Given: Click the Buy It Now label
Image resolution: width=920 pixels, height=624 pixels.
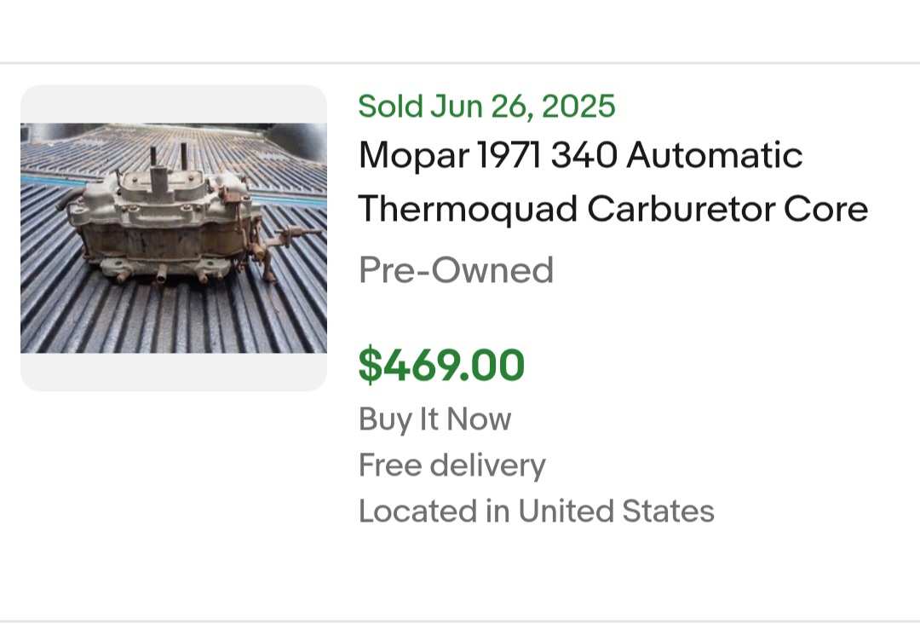Looking at the screenshot, I should point(434,419).
